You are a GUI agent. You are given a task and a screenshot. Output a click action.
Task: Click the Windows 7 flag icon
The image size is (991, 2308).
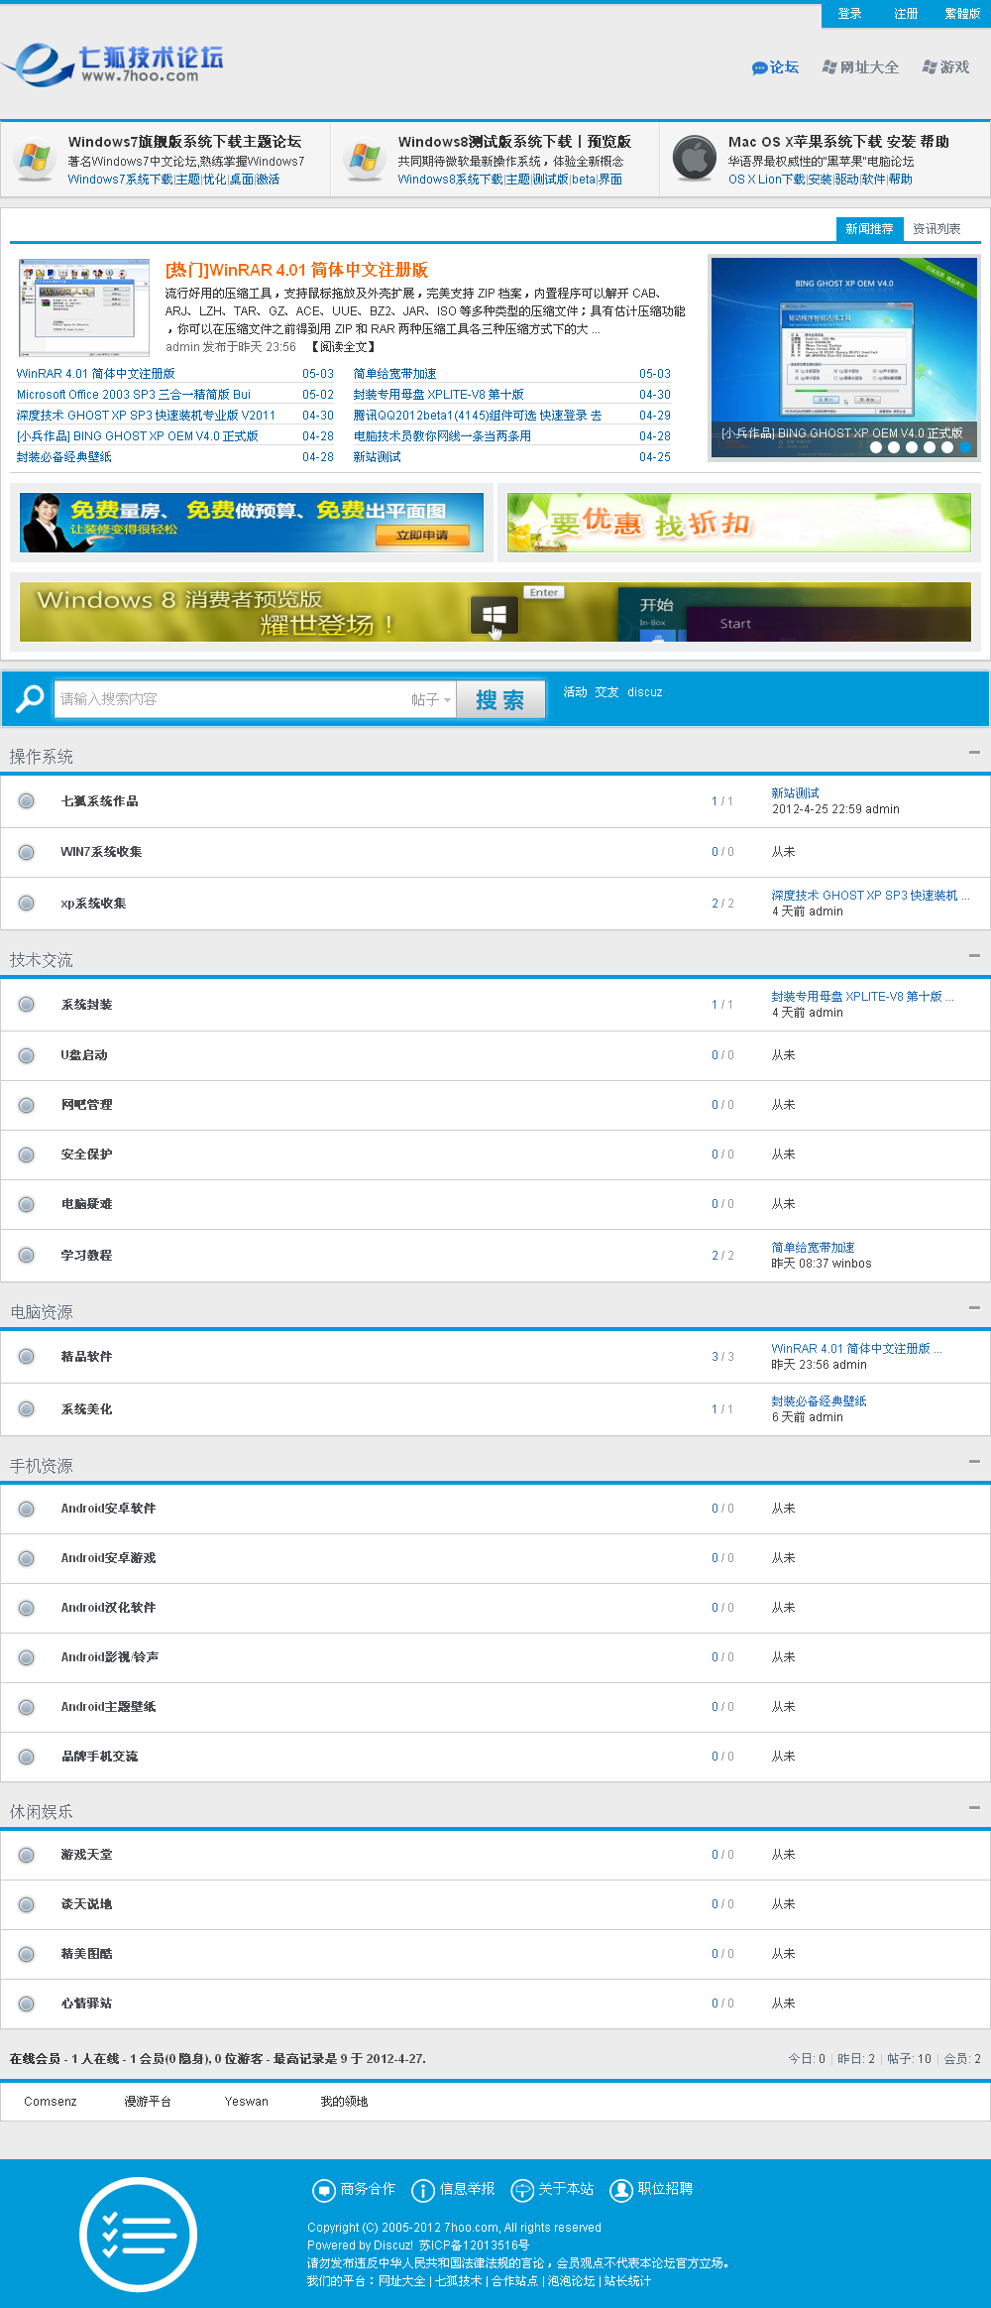36,158
